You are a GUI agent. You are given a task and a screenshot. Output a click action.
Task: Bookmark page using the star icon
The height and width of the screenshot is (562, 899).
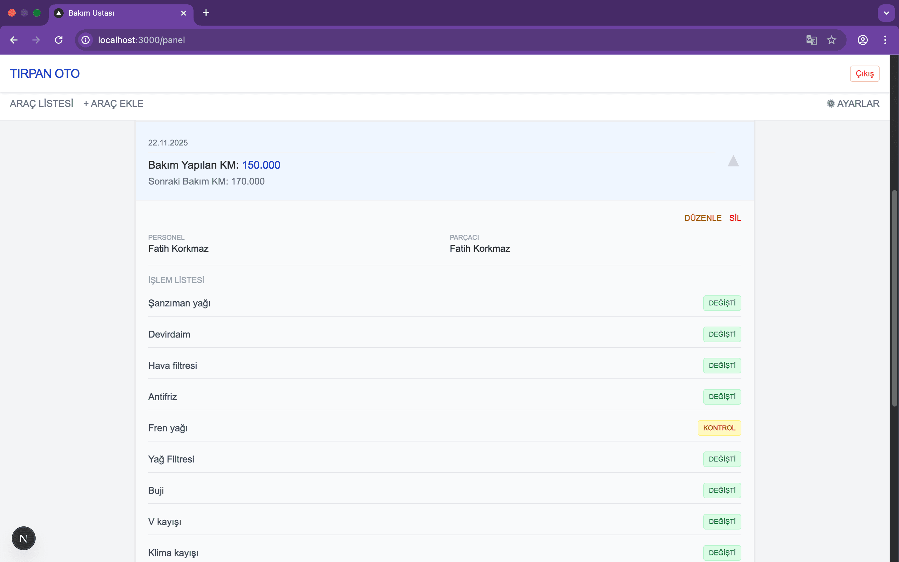point(831,40)
